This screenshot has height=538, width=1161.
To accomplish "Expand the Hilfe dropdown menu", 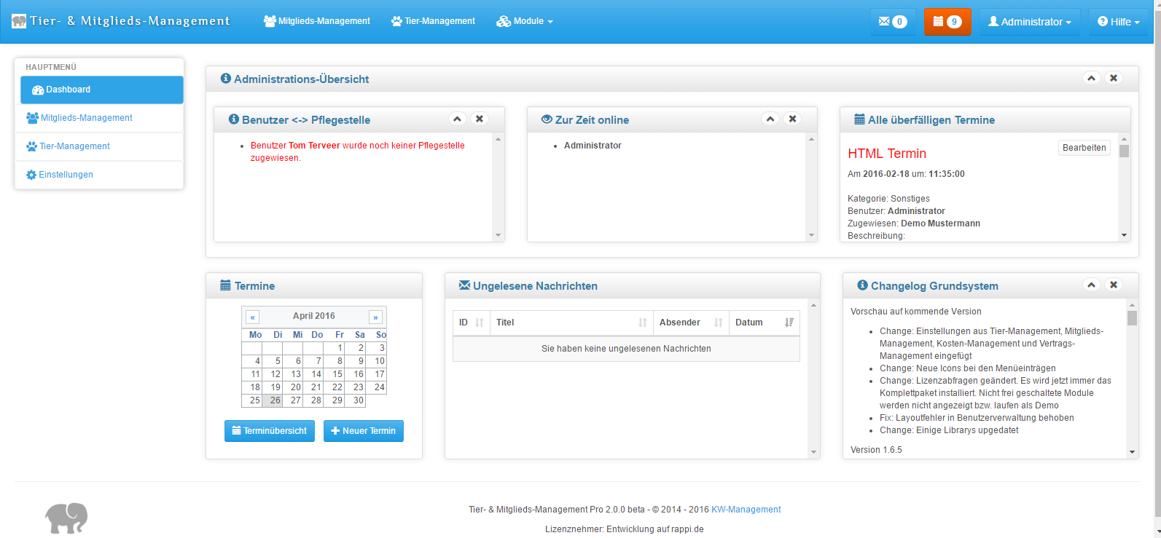I will (1118, 22).
